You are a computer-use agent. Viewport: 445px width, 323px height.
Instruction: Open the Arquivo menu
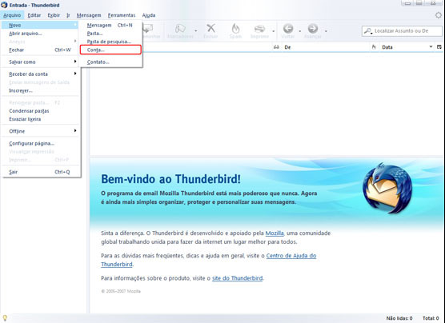point(12,15)
